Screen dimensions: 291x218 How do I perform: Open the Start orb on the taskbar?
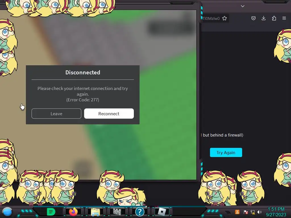tap(7, 212)
